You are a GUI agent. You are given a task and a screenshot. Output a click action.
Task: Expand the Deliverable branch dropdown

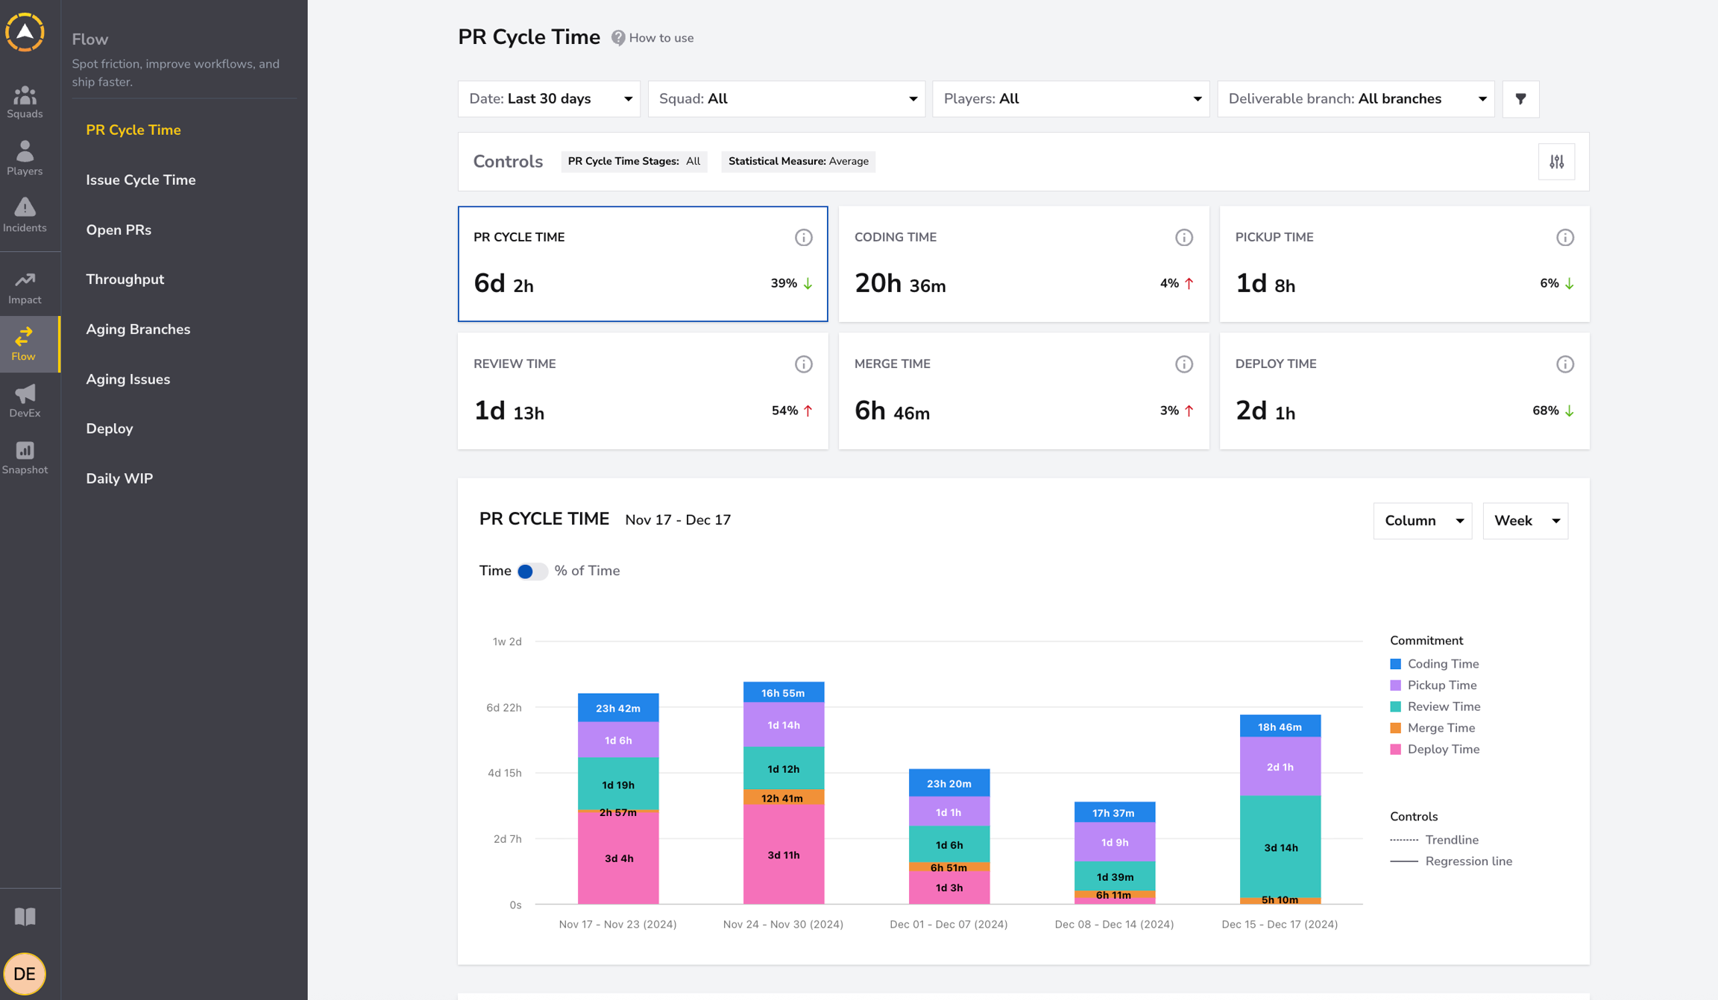[x=1356, y=98]
